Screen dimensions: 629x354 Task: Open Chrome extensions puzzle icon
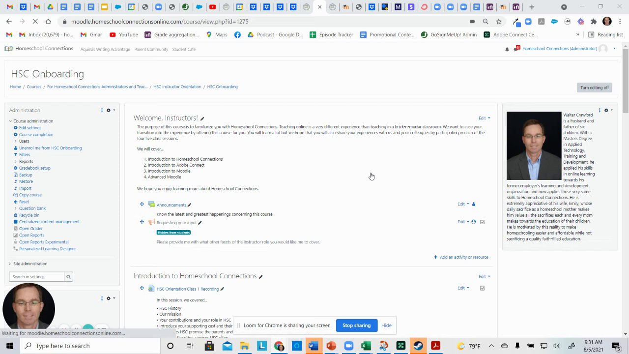594,22
